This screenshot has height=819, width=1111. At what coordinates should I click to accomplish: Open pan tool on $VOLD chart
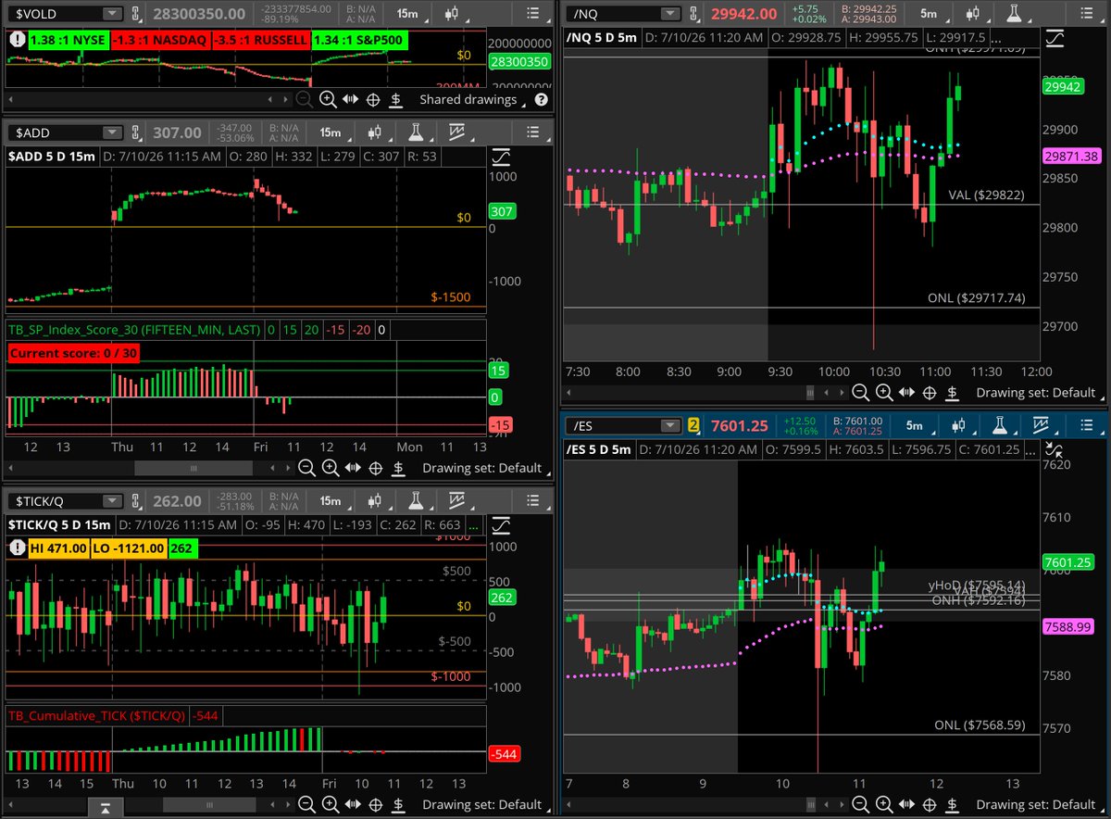click(x=351, y=99)
